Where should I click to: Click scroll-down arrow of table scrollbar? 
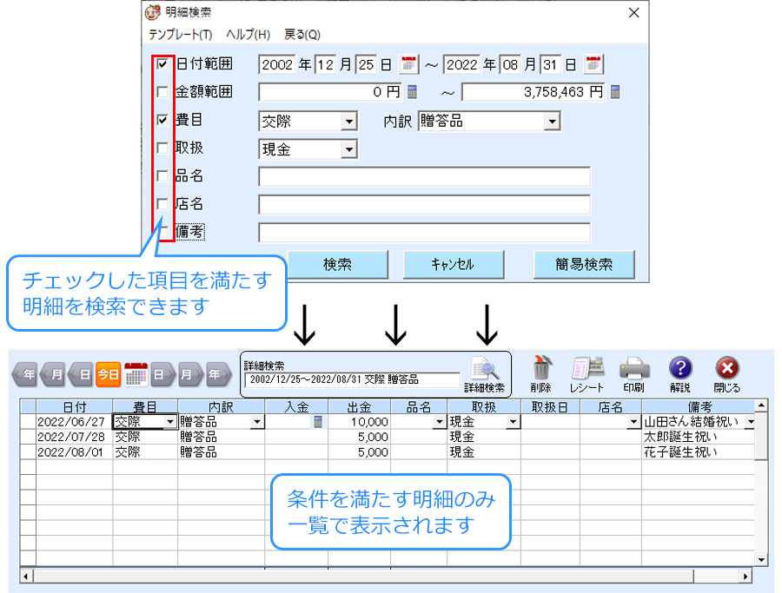coord(761,560)
